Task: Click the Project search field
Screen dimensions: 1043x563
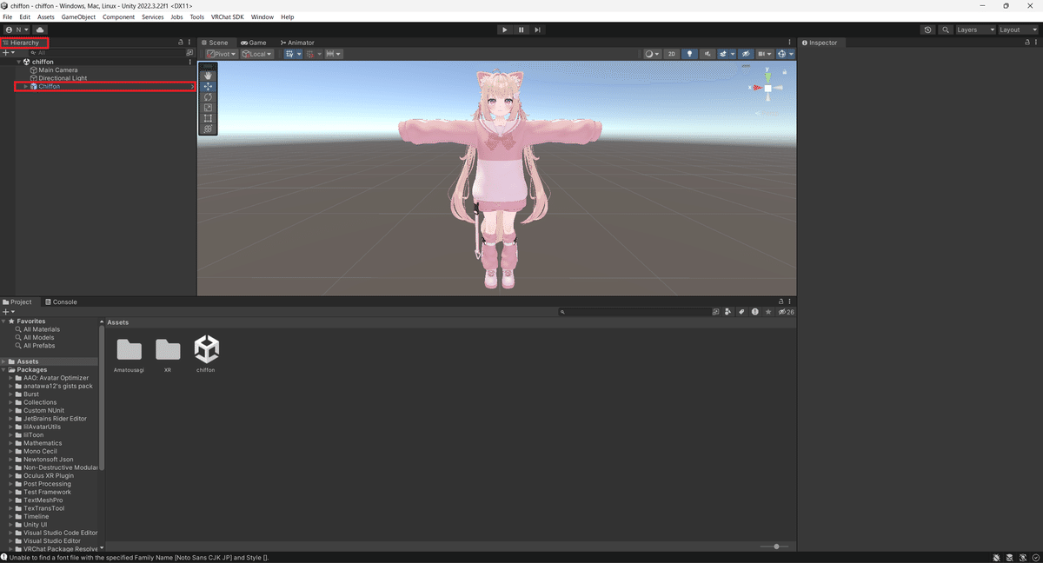Action: pos(634,311)
